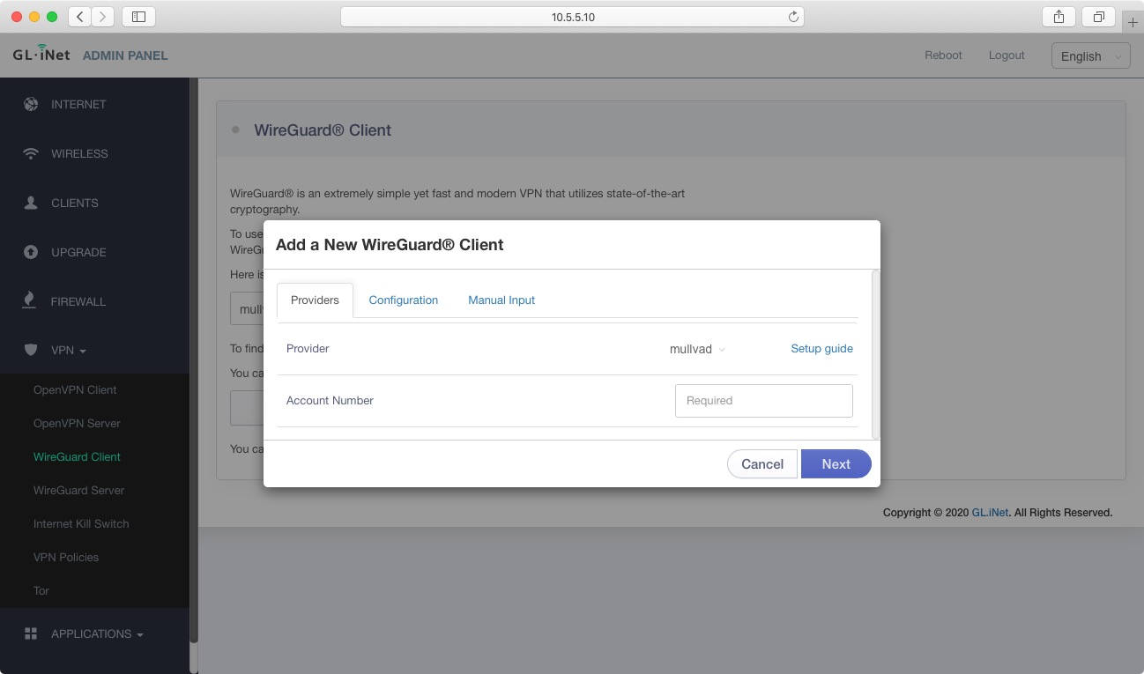The image size is (1144, 674).
Task: Show all Safari tabs overview
Action: 1099,16
